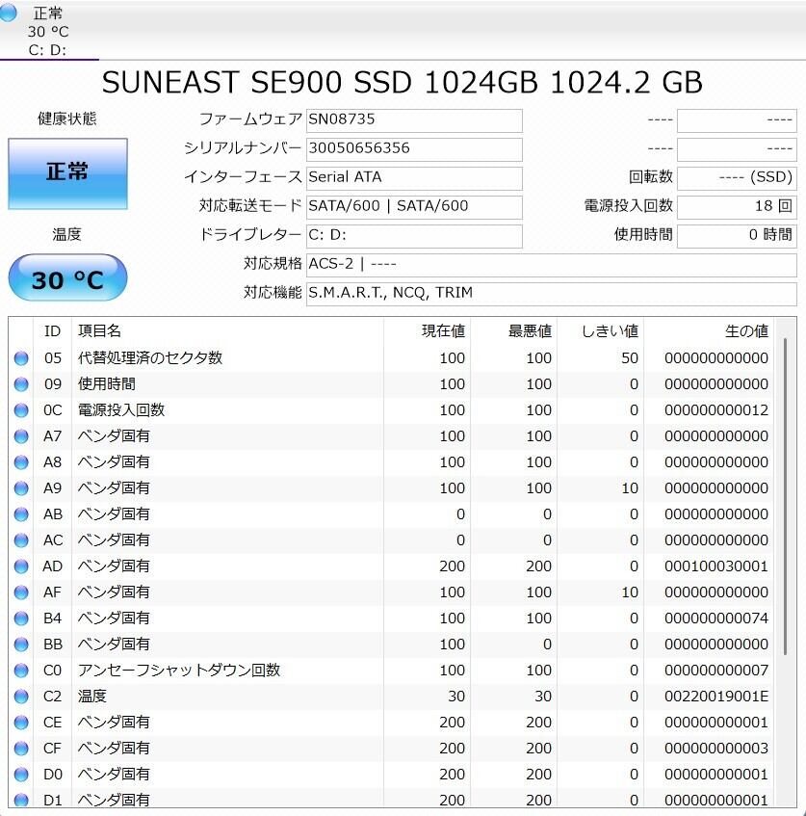The image size is (806, 816).
Task: Click the status orb for the C2 temperature row
Action: coord(21,697)
